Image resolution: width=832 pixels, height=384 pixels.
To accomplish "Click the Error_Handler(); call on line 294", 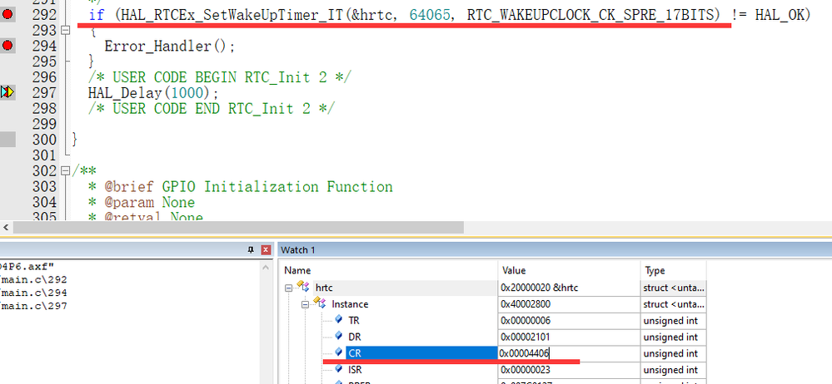I will click(x=169, y=47).
